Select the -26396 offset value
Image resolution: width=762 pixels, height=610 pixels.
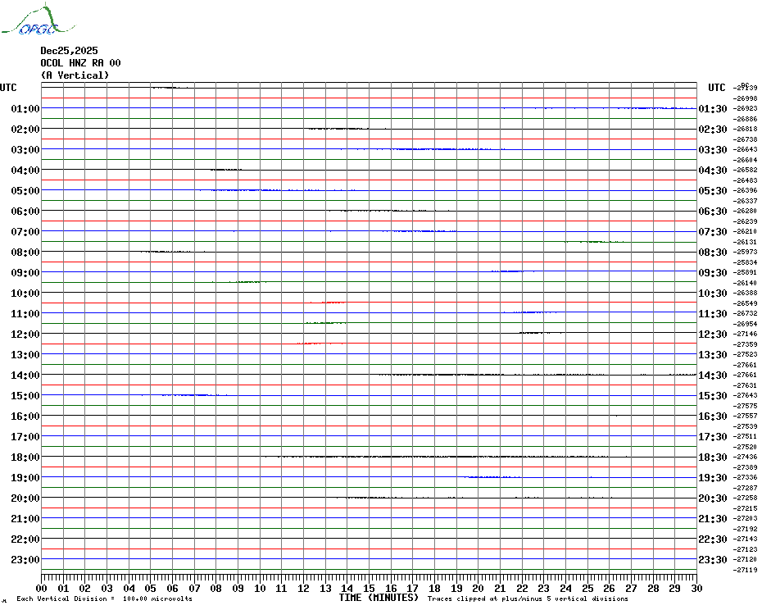coord(745,190)
